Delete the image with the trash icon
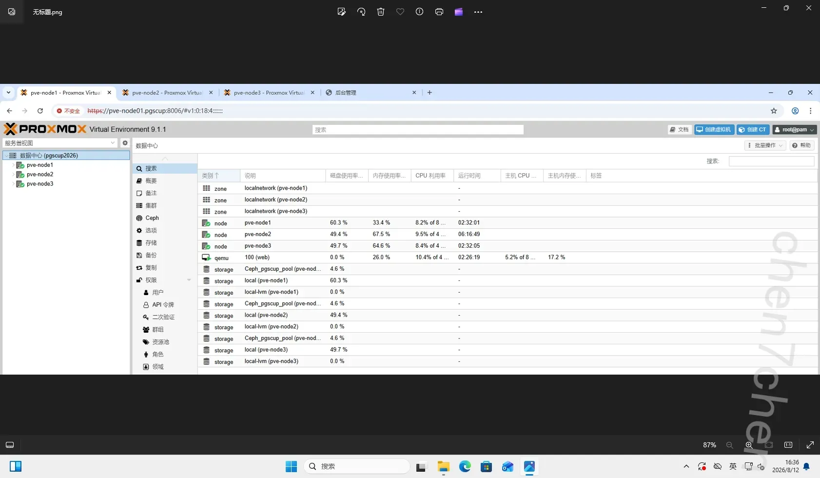The width and height of the screenshot is (820, 478). (381, 12)
